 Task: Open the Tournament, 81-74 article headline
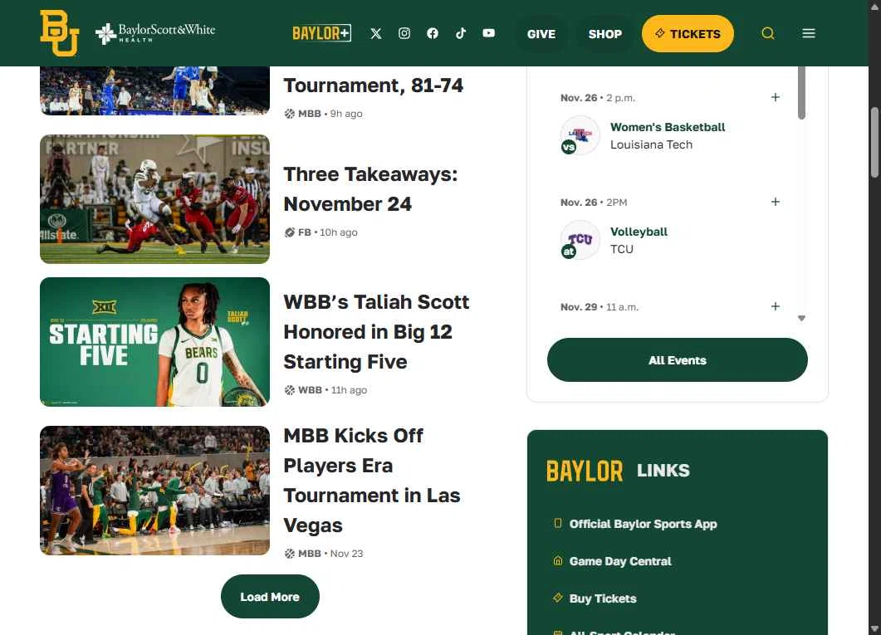[373, 85]
